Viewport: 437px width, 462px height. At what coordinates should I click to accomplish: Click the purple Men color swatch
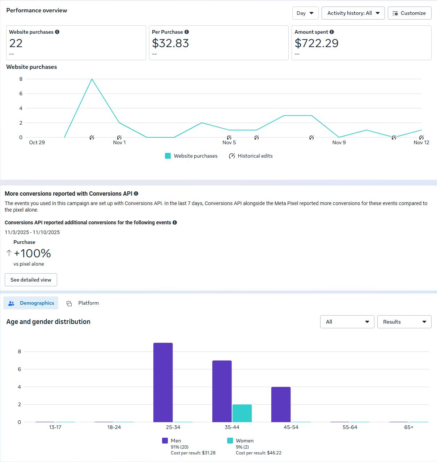coord(165,440)
